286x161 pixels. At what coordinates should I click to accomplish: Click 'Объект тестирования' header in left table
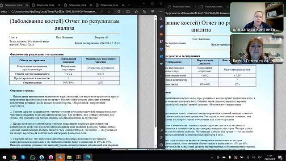tap(32, 60)
